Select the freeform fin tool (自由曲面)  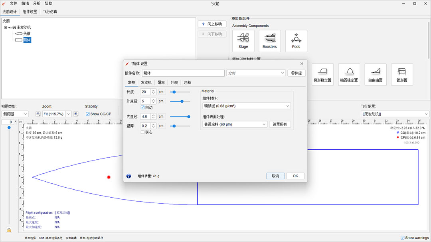(376, 74)
